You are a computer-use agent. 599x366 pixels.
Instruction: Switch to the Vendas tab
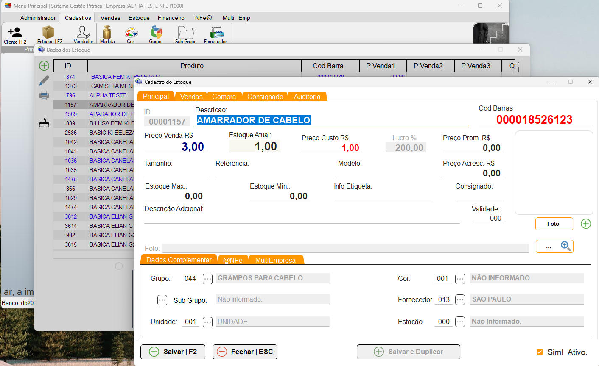(x=191, y=97)
